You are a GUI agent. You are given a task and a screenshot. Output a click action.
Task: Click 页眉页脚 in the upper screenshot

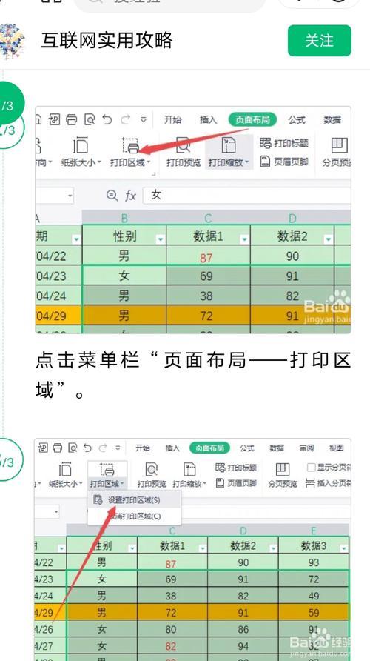coord(284,162)
